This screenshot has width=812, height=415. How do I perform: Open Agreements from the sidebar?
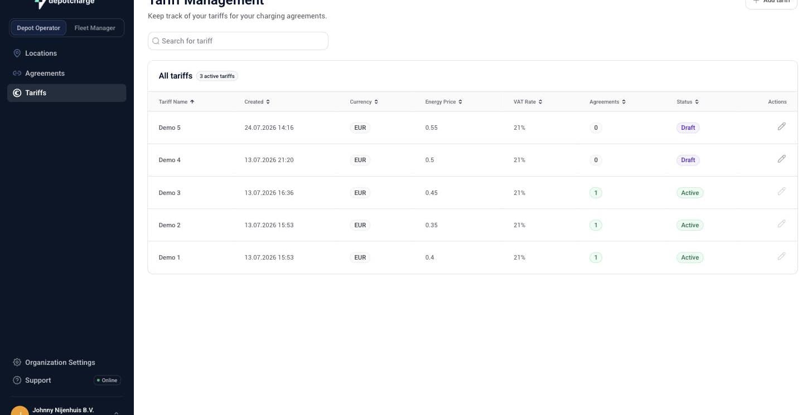(66, 73)
